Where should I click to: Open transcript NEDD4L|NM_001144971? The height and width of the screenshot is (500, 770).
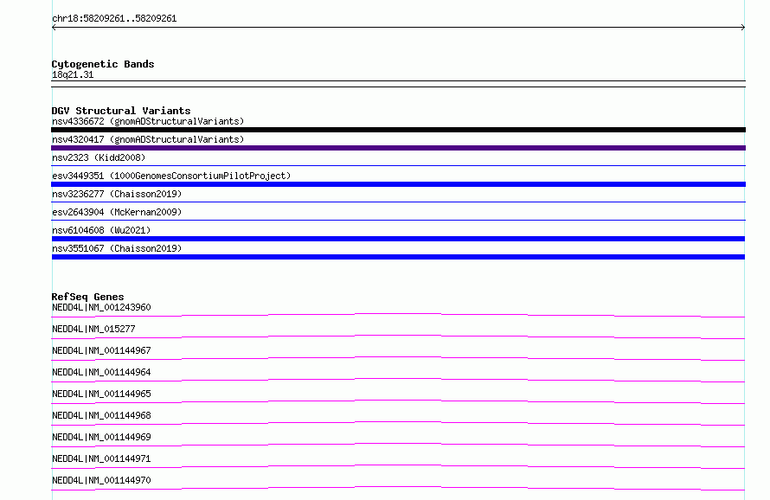pos(101,458)
